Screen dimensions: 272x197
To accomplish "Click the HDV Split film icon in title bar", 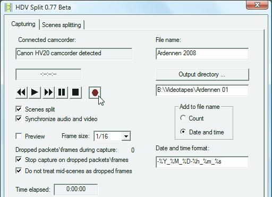I will 8,7.
